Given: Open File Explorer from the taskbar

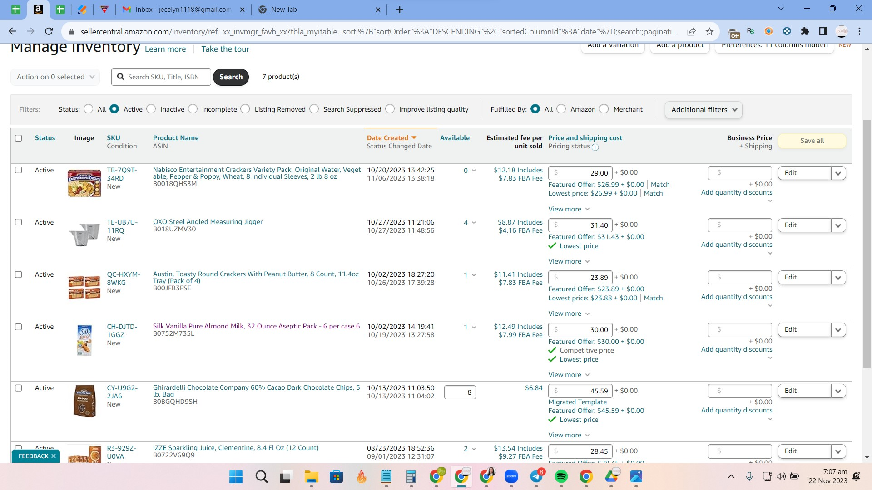Looking at the screenshot, I should point(311,476).
